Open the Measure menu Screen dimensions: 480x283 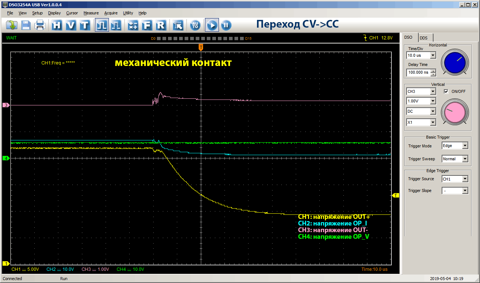coord(91,13)
